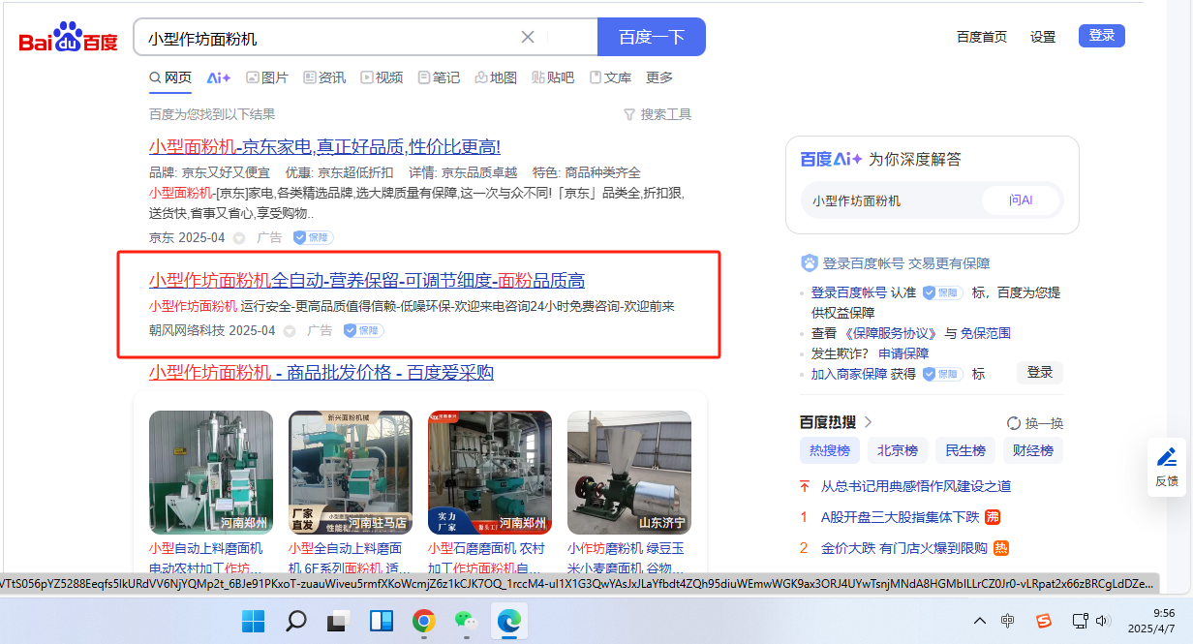Open the volume tray icon
The width and height of the screenshot is (1193, 644).
1101,621
